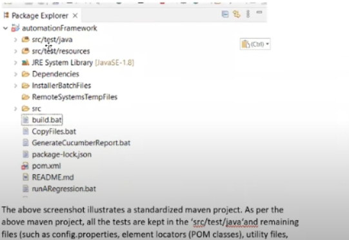This screenshot has width=349, height=240.
Task: Select the build.bat file
Action: point(46,120)
